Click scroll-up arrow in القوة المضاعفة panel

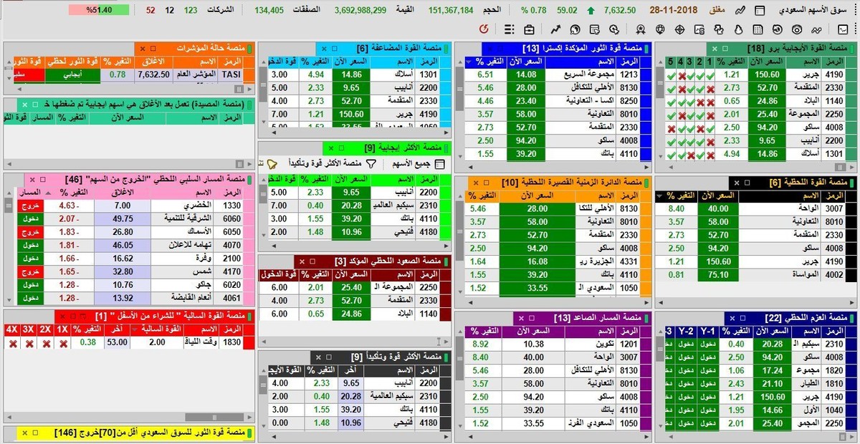[263, 62]
